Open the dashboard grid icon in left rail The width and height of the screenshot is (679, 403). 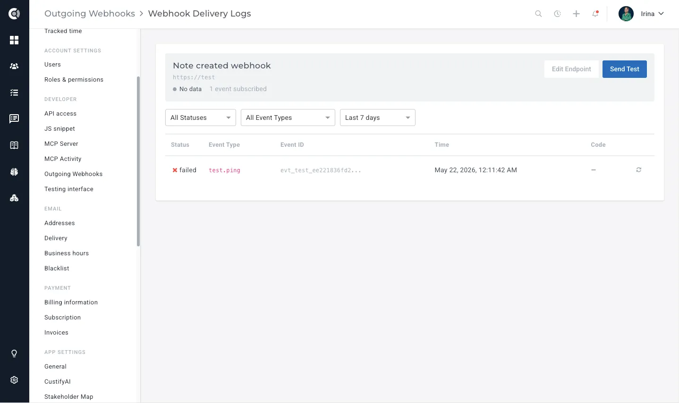[14, 40]
